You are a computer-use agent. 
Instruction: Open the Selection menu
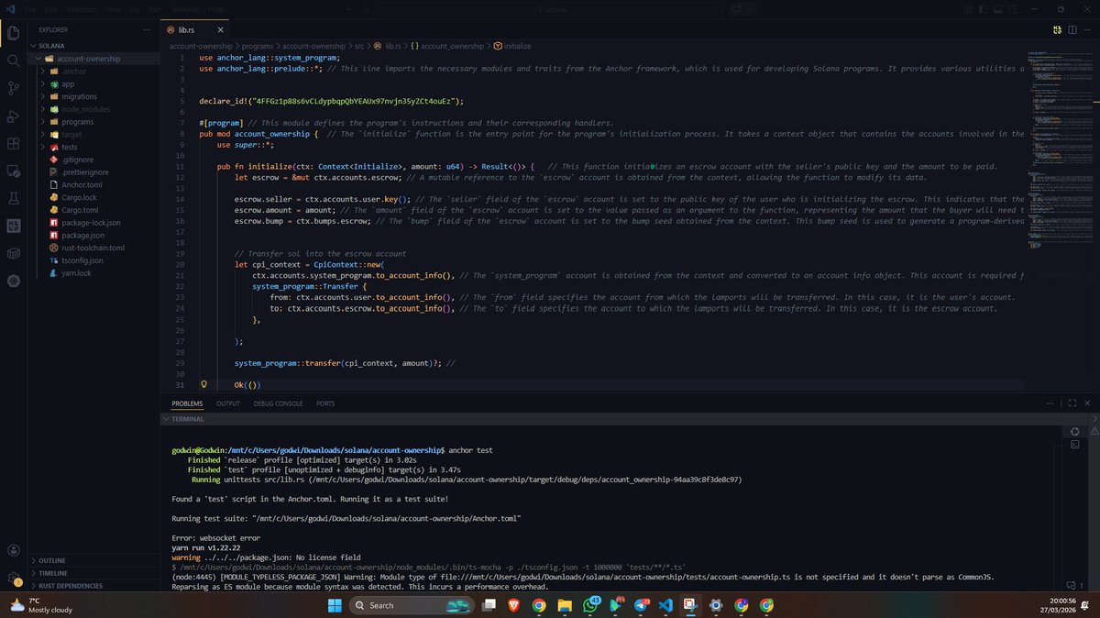[x=81, y=9]
